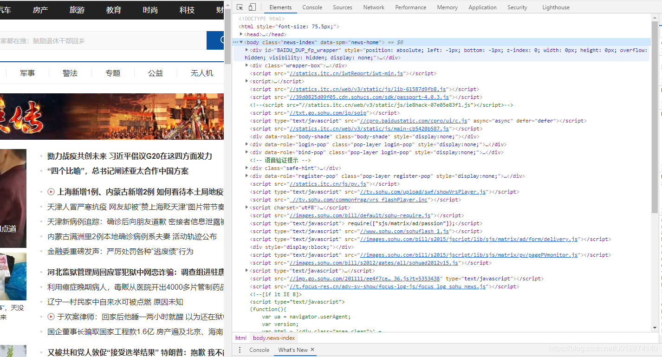Collapse the body news-index node
This screenshot has width=662, height=357.
pyautogui.click(x=241, y=42)
